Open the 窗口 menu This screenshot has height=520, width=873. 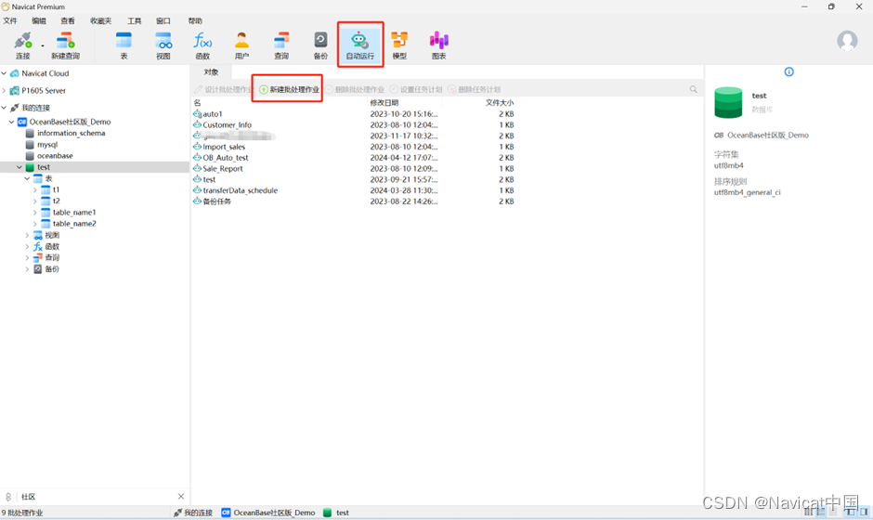(x=163, y=20)
